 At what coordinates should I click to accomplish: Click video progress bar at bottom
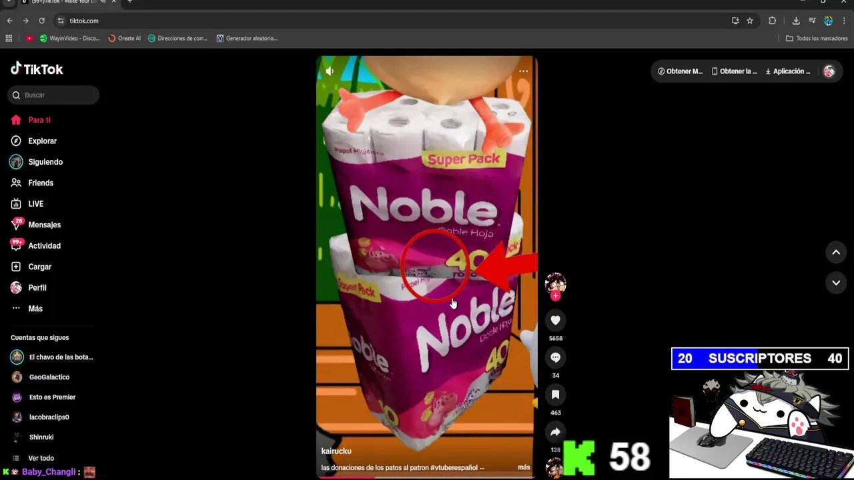click(426, 477)
